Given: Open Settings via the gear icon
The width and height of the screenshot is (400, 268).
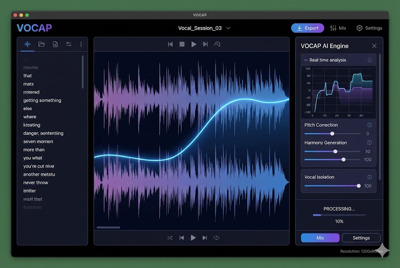Looking at the screenshot, I should click(x=359, y=28).
